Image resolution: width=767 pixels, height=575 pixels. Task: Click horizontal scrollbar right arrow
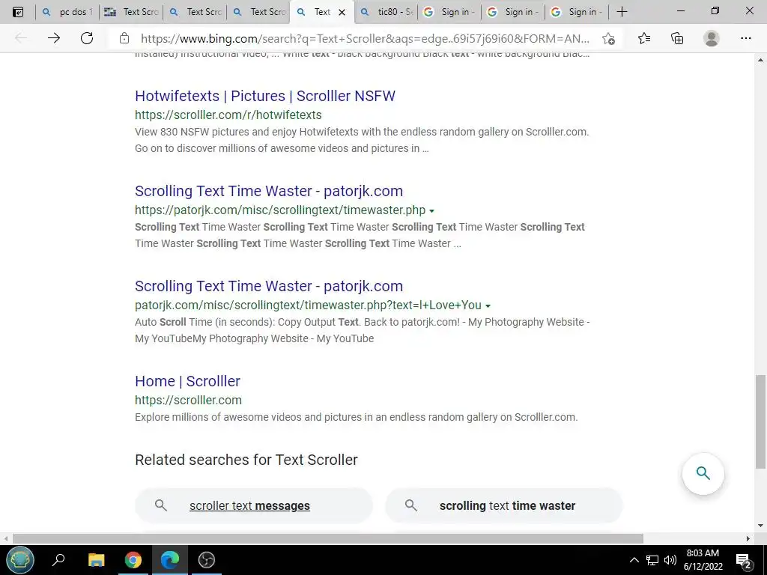748,538
